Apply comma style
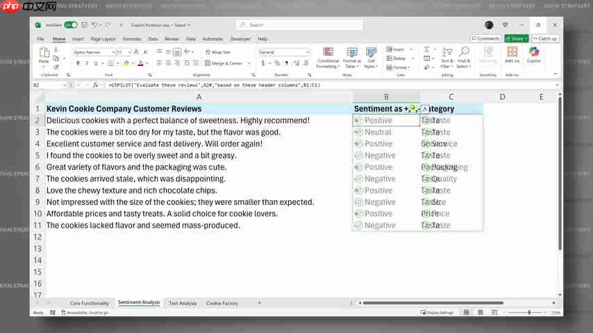This screenshot has width=593, height=333. point(286,64)
